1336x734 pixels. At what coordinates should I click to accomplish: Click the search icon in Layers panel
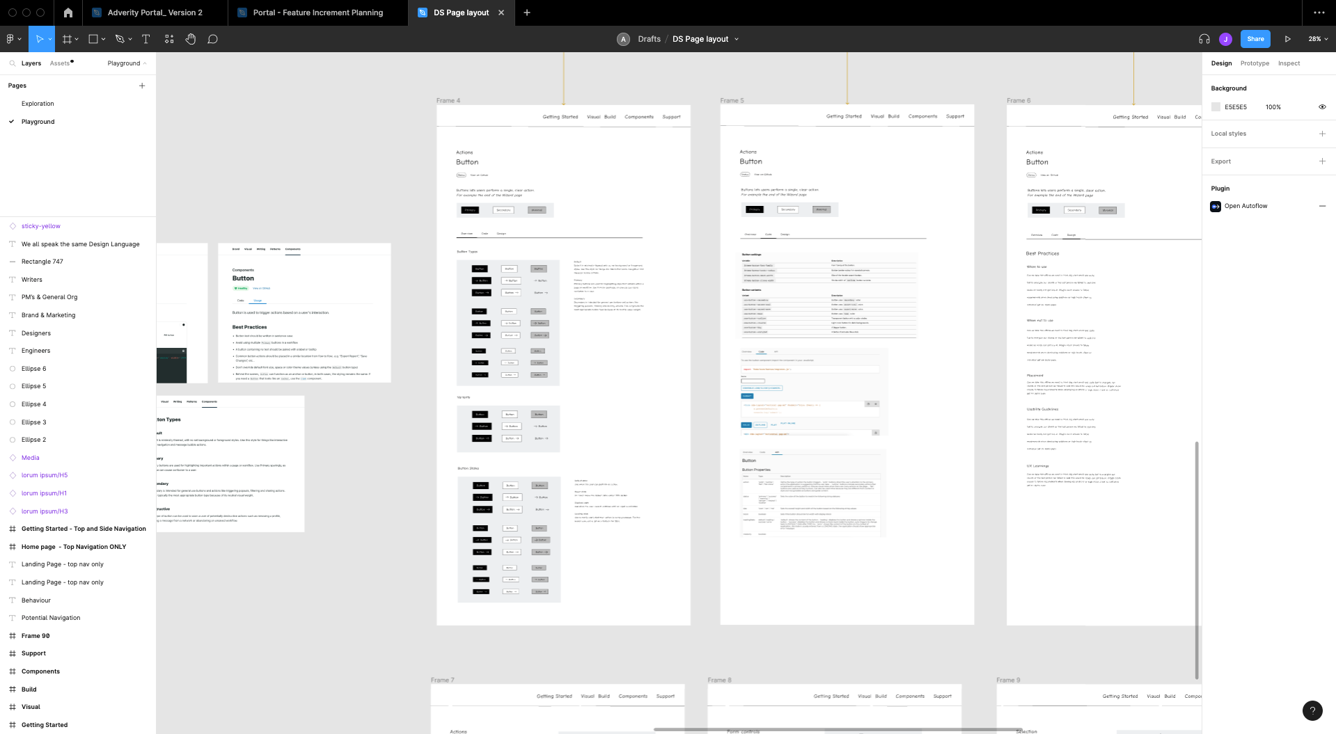pyautogui.click(x=13, y=63)
